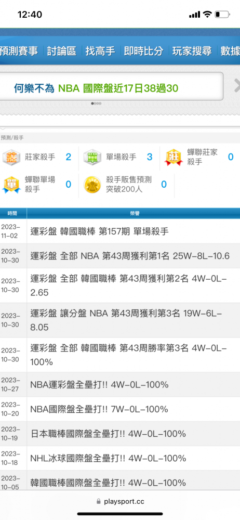
Task: Open the 莊家殺手 count 2
Action: point(68,157)
